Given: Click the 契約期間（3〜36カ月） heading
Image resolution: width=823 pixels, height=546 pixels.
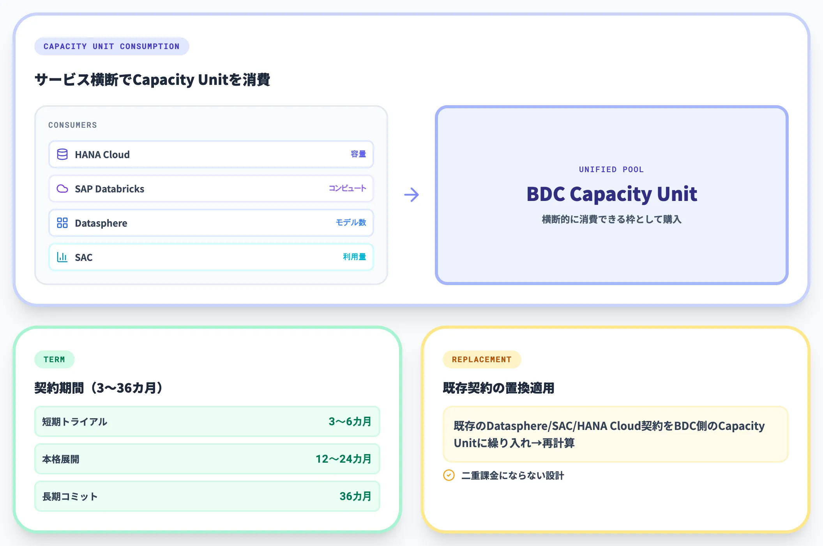Looking at the screenshot, I should (99, 388).
